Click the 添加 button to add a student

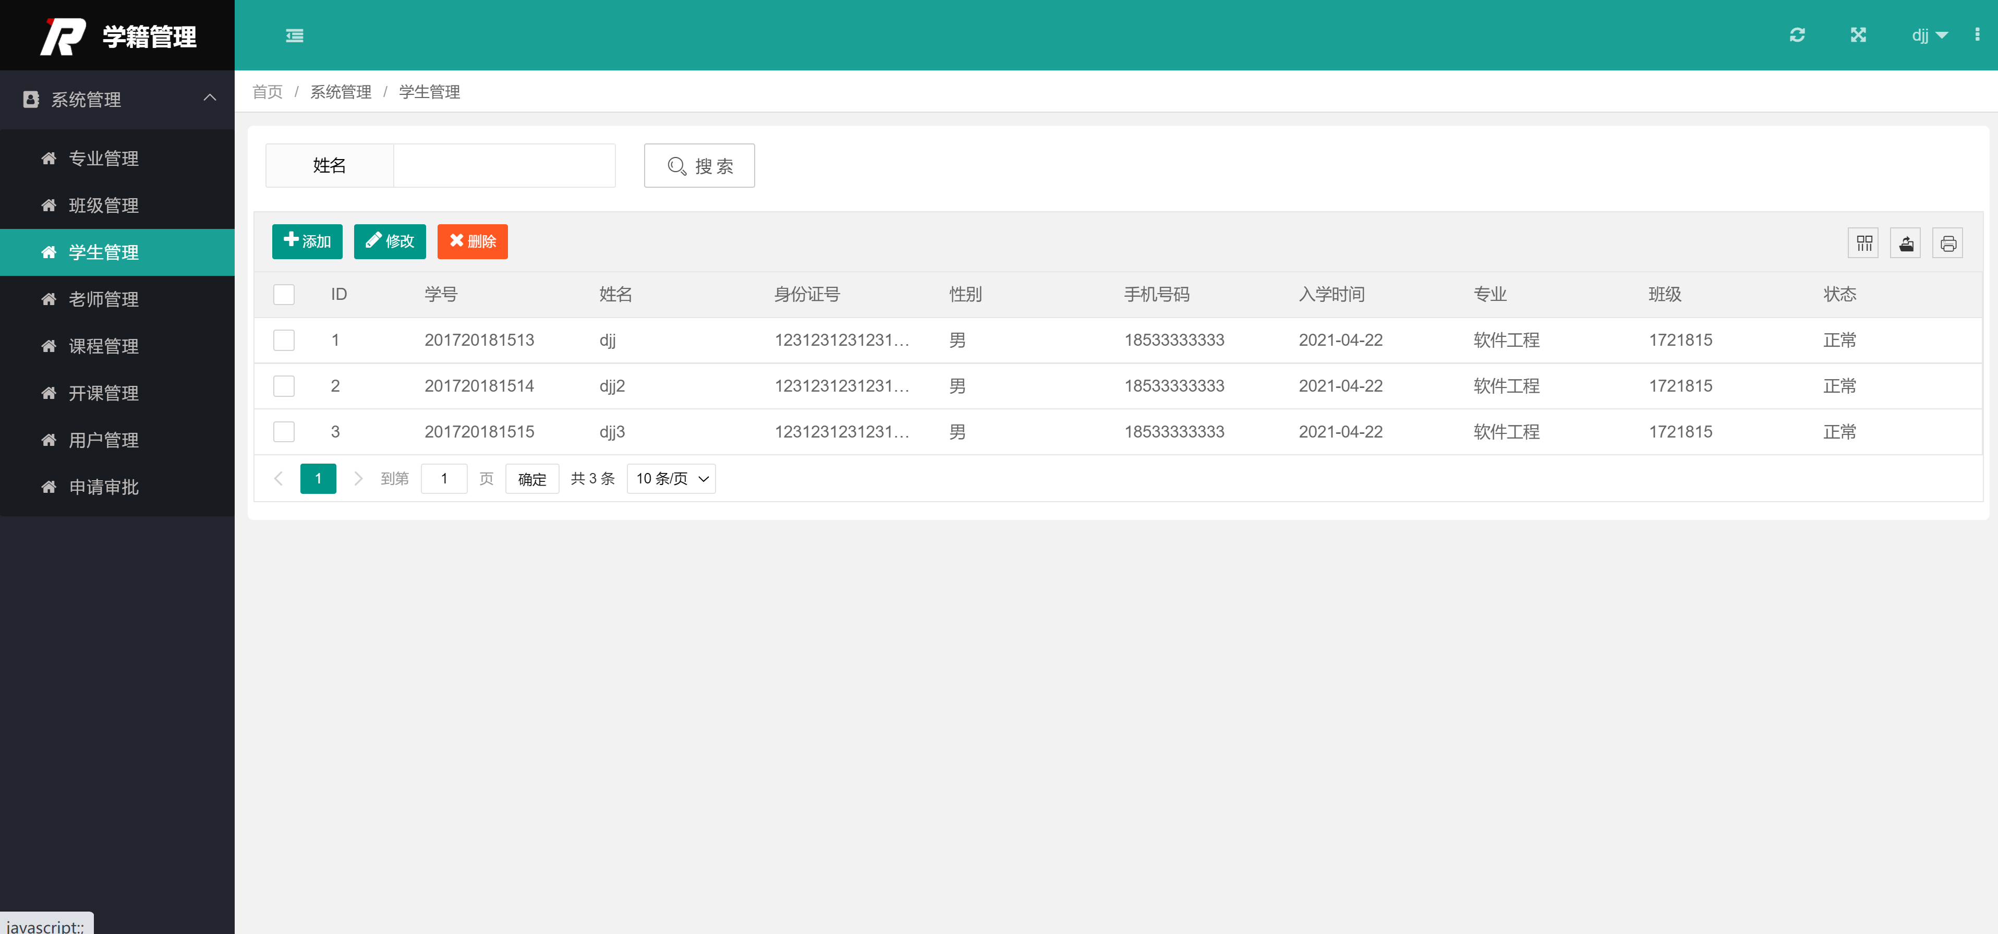[x=306, y=241]
